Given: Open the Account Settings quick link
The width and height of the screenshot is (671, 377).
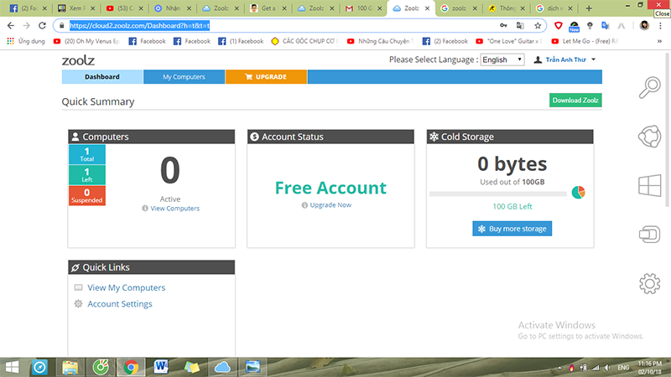Looking at the screenshot, I should (x=120, y=304).
